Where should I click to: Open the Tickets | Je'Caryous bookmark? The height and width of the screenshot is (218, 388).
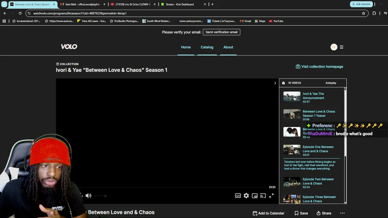point(221,21)
